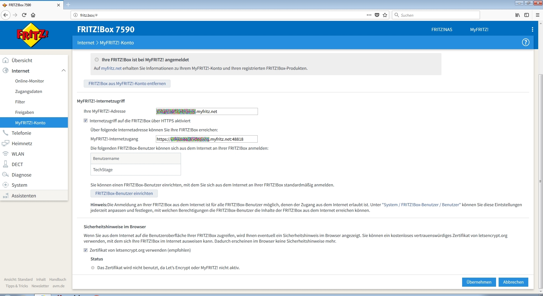
Task: Close the FRITZ!Box 7590 browser tab
Action: (59, 5)
